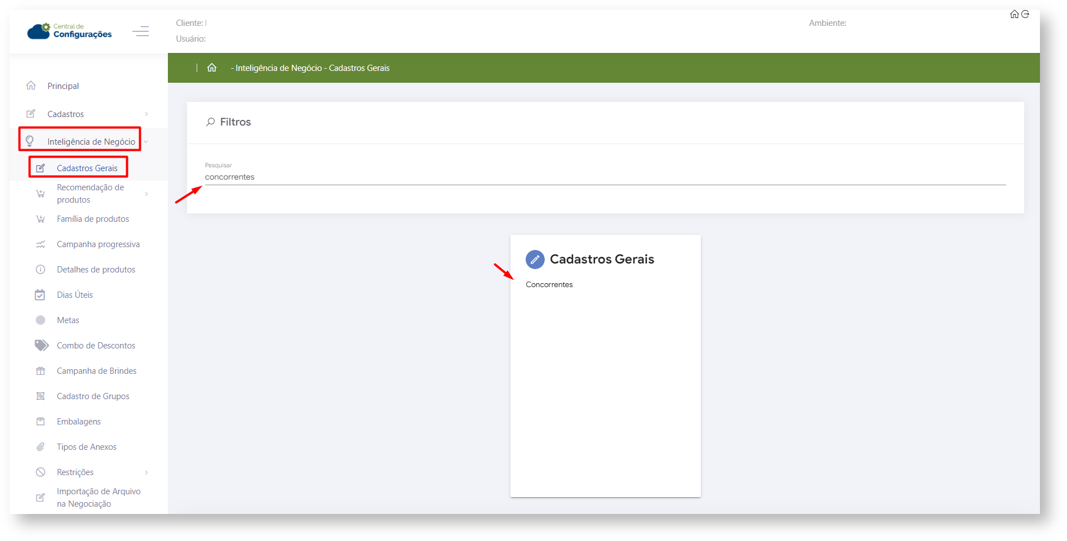Expand the Restrições submenu chevron
Screen dimensions: 1067x541
(146, 472)
